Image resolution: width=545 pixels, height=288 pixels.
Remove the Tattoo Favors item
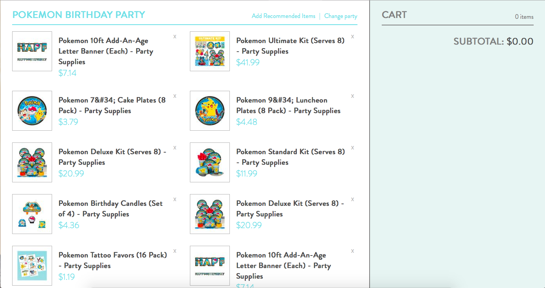click(175, 251)
